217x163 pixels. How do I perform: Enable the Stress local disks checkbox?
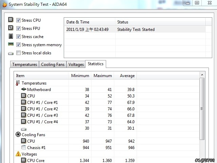pyautogui.click(x=18, y=53)
